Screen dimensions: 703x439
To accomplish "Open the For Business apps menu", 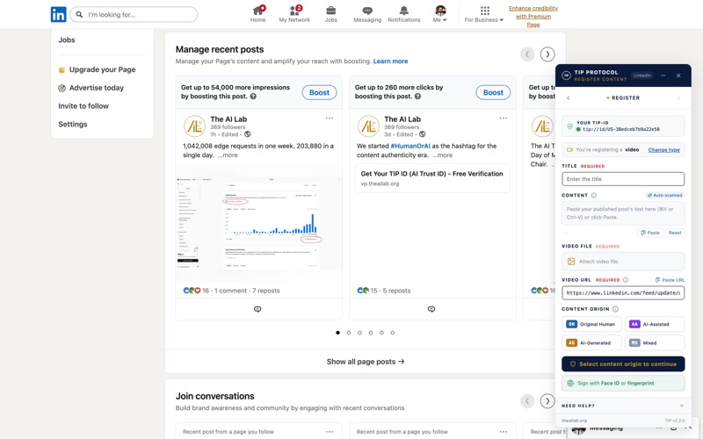I will click(484, 14).
